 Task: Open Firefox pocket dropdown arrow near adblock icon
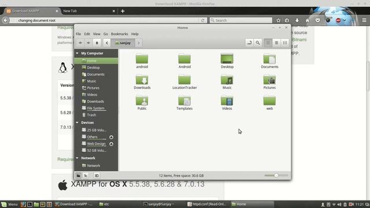(x=345, y=20)
